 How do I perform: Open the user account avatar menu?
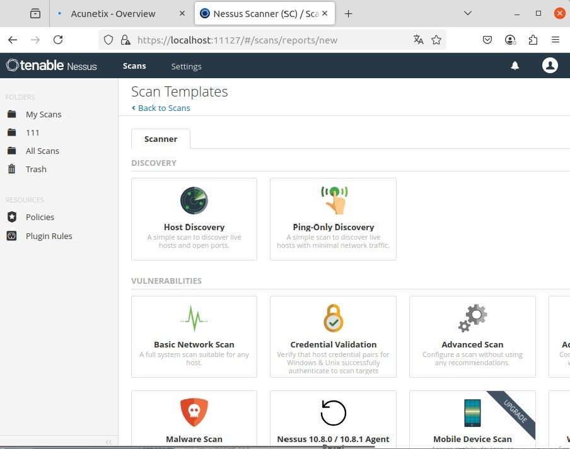pyautogui.click(x=550, y=66)
